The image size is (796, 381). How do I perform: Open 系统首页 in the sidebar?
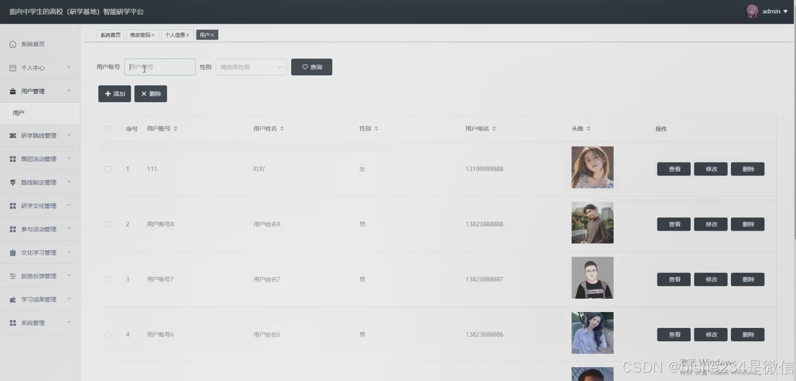[40, 44]
